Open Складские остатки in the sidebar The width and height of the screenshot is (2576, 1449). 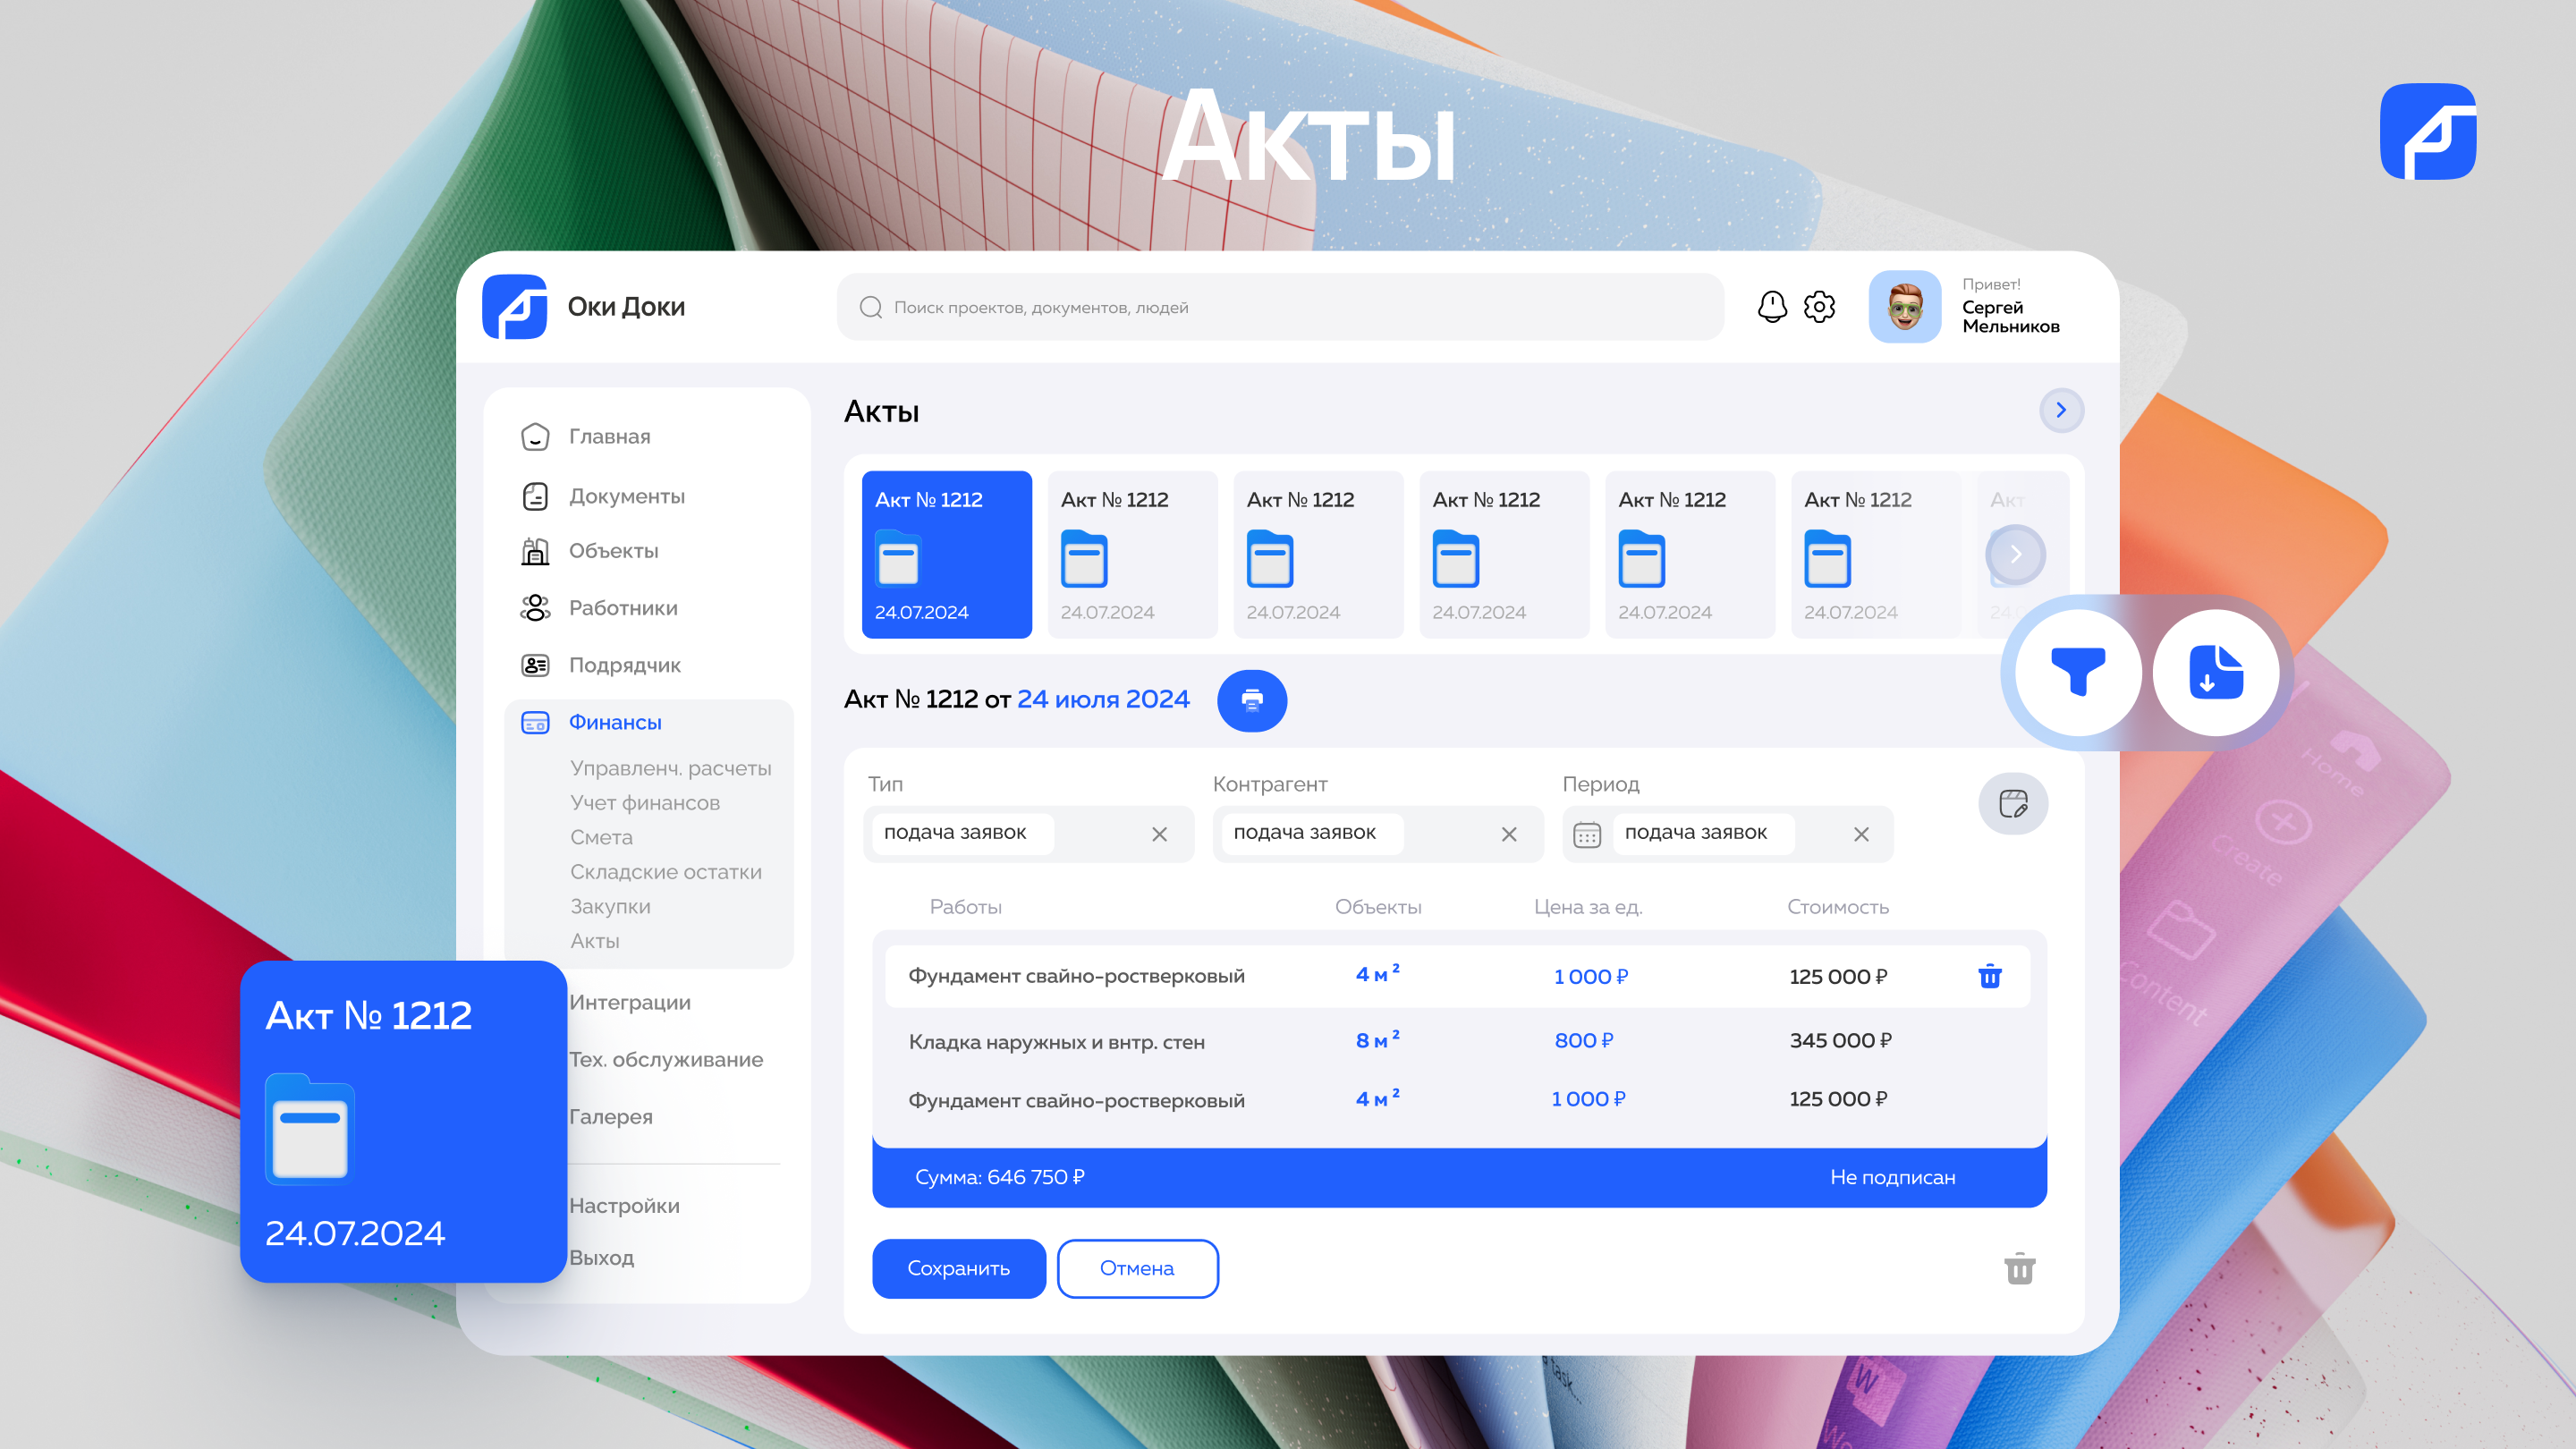pyautogui.click(x=666, y=872)
